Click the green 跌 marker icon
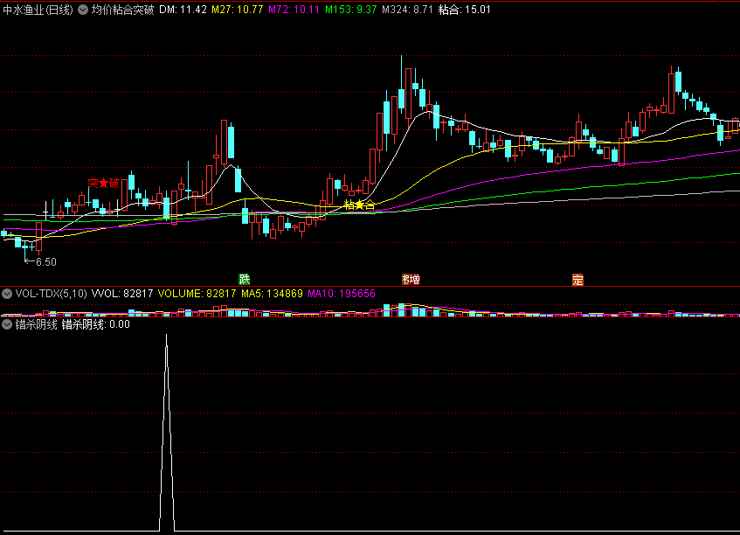The image size is (740, 535). tap(244, 279)
